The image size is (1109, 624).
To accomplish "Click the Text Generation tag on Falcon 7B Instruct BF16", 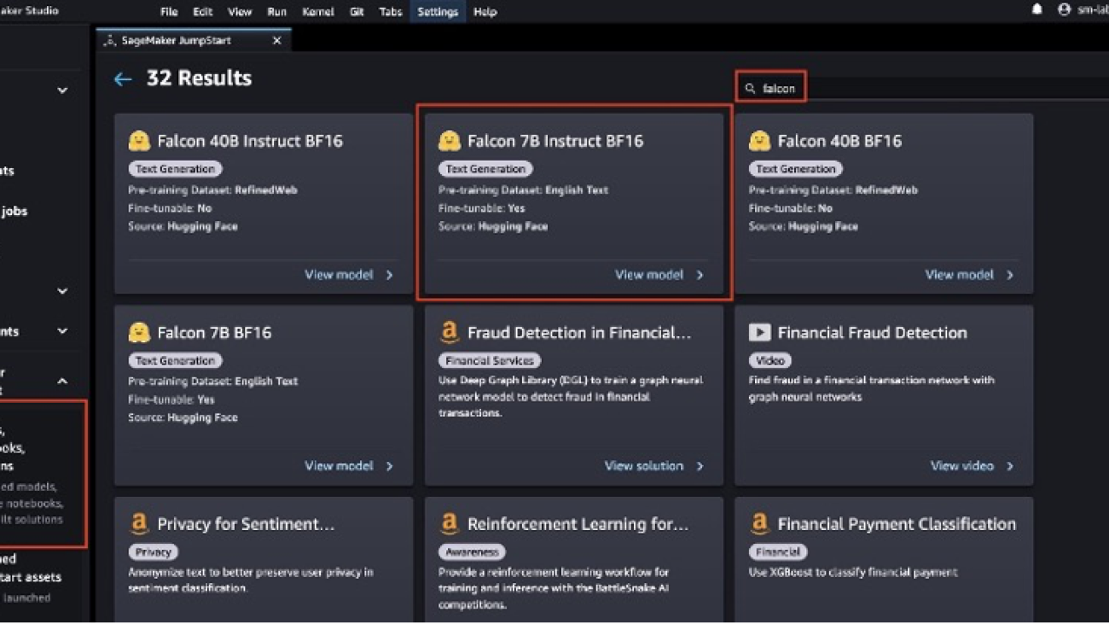I will click(485, 169).
